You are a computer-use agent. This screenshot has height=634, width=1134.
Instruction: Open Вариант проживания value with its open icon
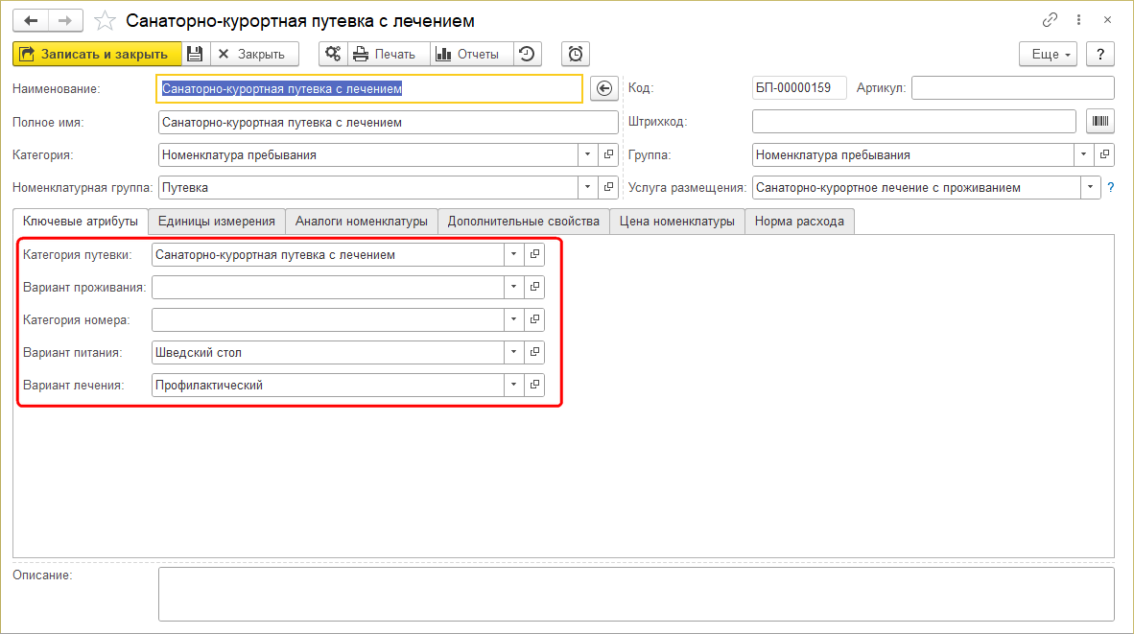534,287
